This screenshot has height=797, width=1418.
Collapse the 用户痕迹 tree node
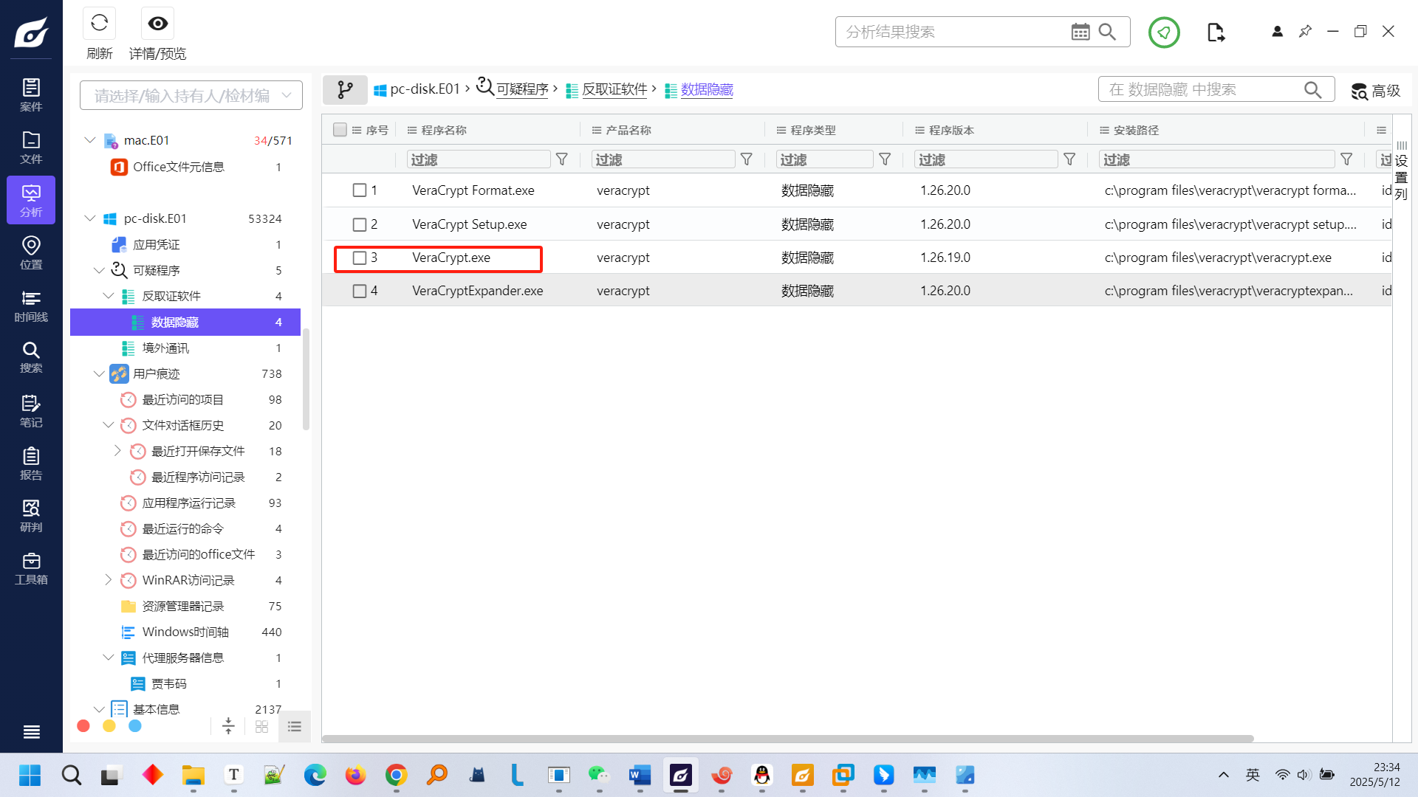pyautogui.click(x=99, y=373)
